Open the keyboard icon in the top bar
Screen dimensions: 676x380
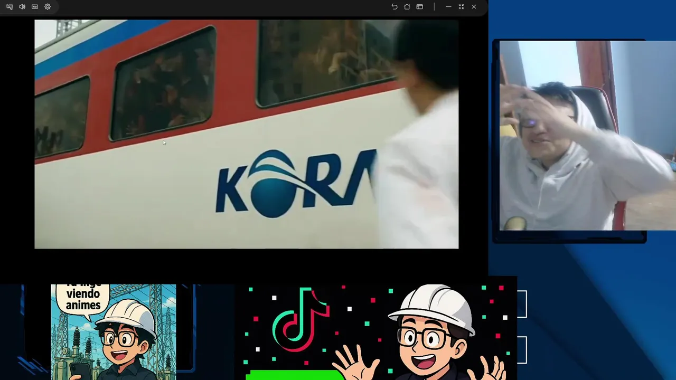(x=35, y=7)
